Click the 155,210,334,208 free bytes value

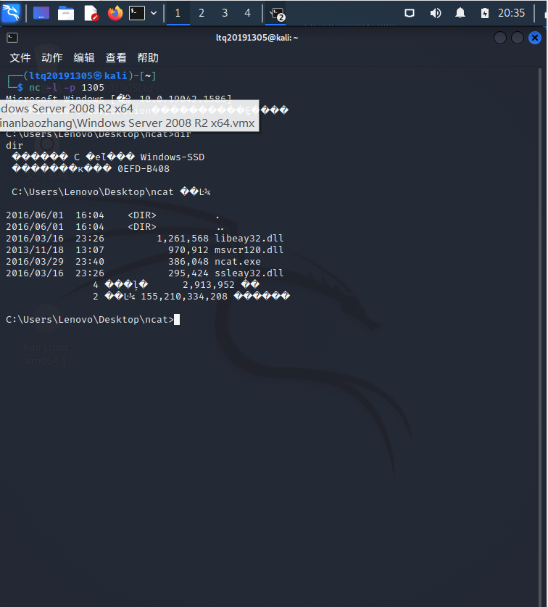point(184,297)
